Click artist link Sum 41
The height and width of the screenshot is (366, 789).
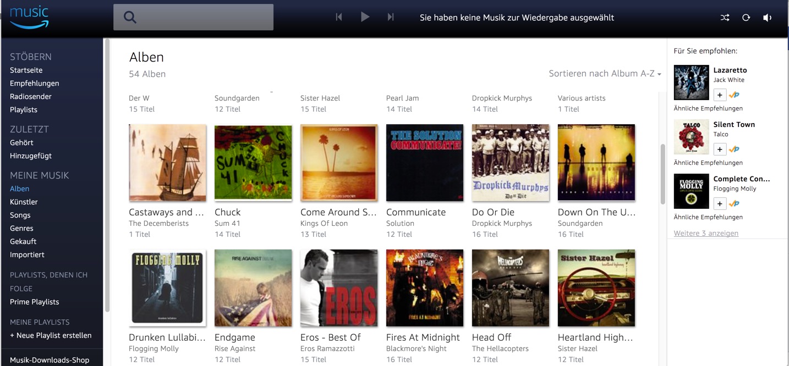tap(227, 224)
